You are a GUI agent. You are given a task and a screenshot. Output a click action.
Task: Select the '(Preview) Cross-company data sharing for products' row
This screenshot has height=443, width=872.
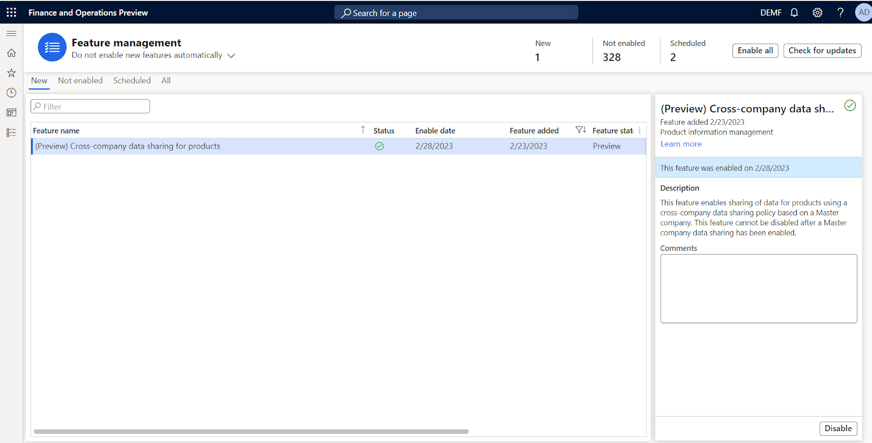338,146
